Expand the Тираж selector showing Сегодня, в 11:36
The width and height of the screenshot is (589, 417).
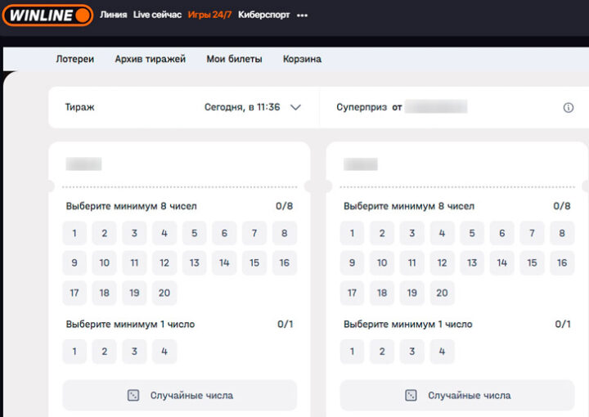pos(242,107)
